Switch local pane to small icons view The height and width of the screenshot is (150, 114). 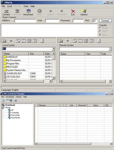click(x=24, y=41)
